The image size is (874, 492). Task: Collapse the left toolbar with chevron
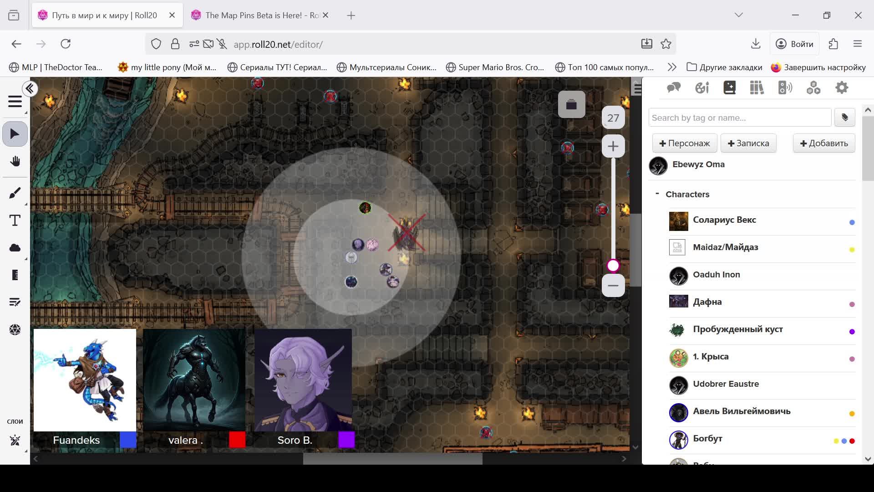click(x=30, y=88)
